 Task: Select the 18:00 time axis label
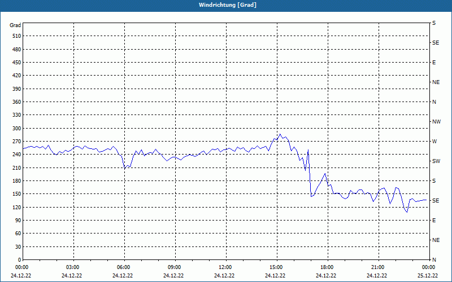pyautogui.click(x=327, y=267)
